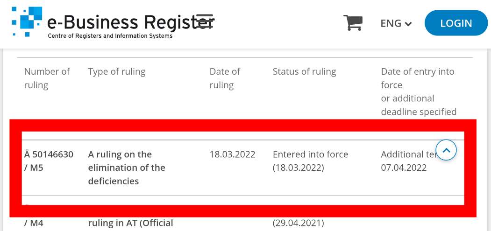Click the blue squares e-Business Register logo

point(27,21)
